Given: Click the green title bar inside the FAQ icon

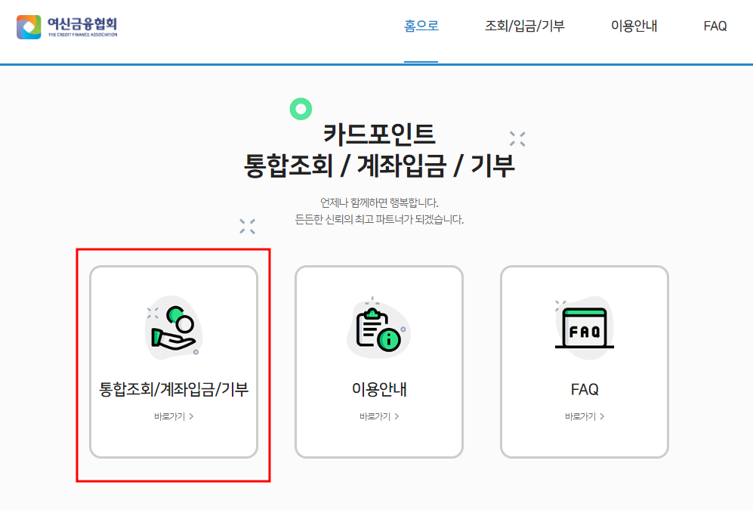Looking at the screenshot, I should click(x=584, y=311).
